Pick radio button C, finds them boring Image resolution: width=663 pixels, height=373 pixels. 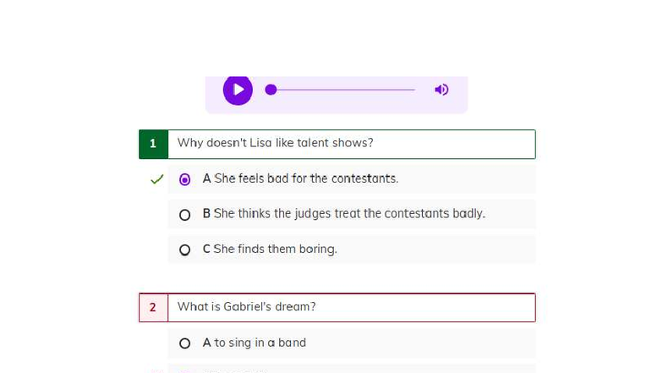(x=184, y=250)
